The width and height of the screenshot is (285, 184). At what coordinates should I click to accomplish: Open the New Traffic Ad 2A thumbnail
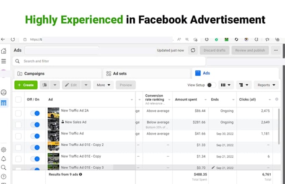pyautogui.click(x=54, y=113)
